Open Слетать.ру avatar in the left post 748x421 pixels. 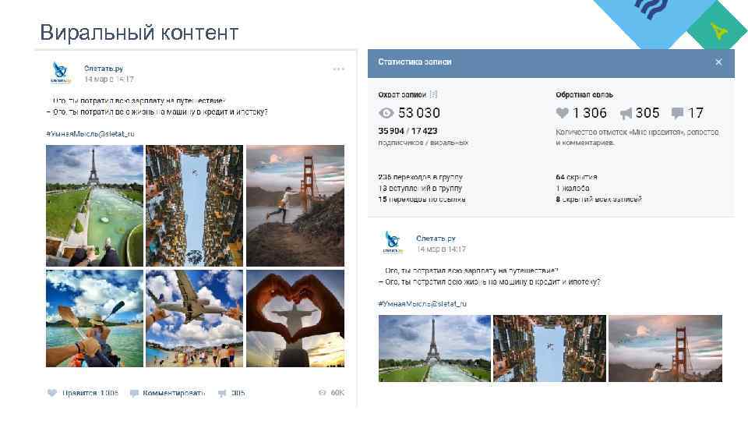pos(60,73)
